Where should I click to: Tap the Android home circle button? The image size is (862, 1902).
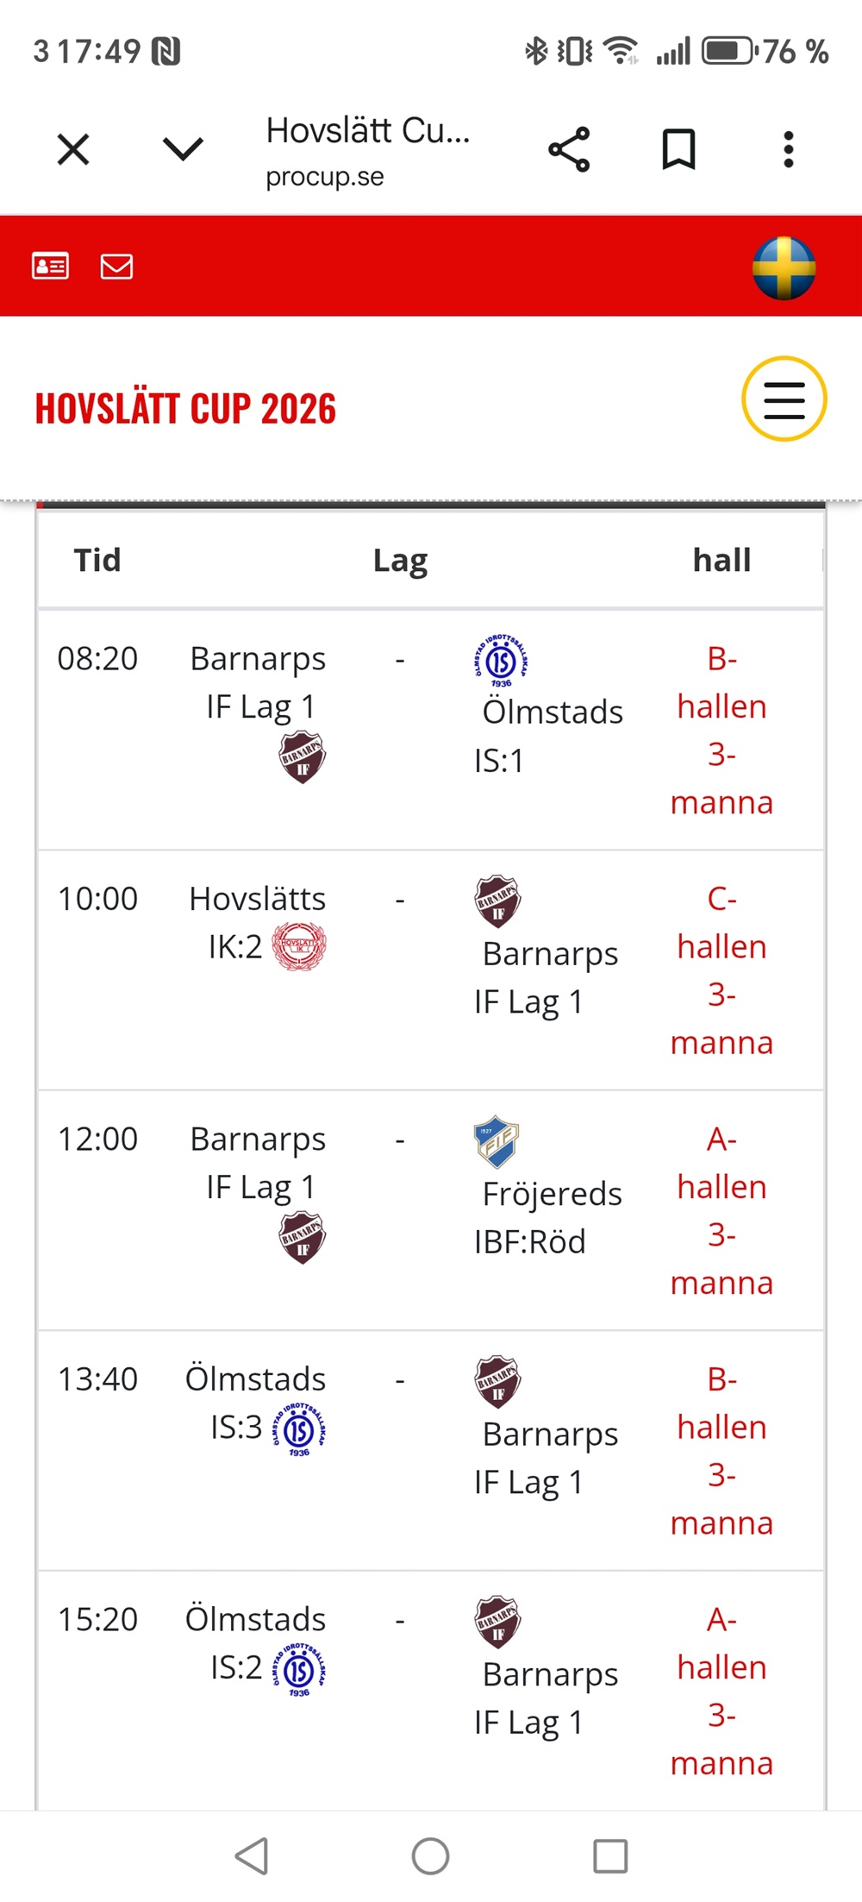(430, 1855)
